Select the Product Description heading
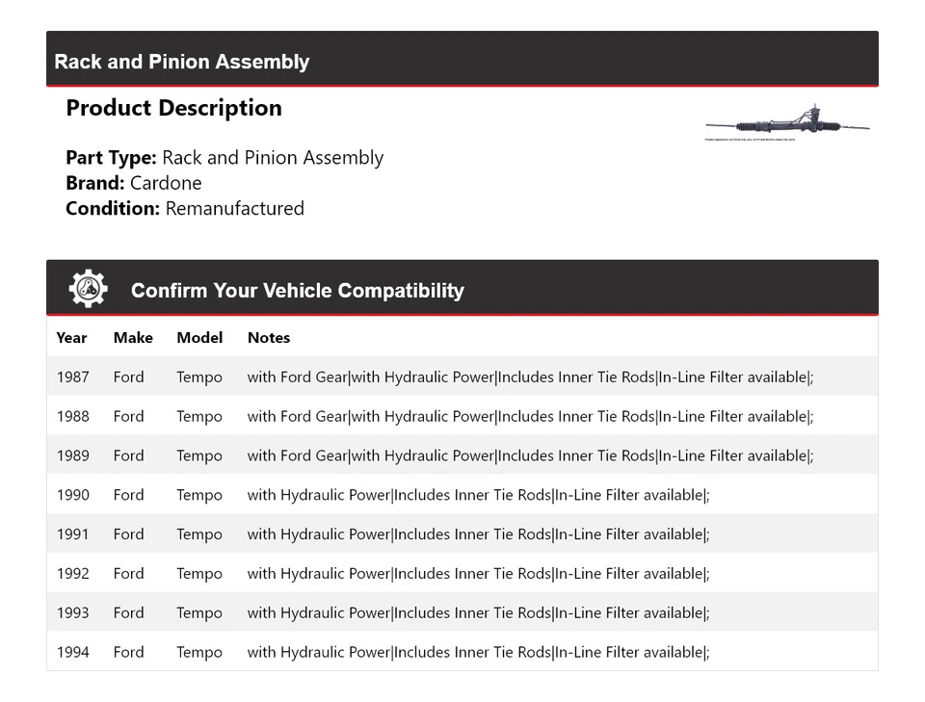The width and height of the screenshot is (925, 702). [x=173, y=108]
